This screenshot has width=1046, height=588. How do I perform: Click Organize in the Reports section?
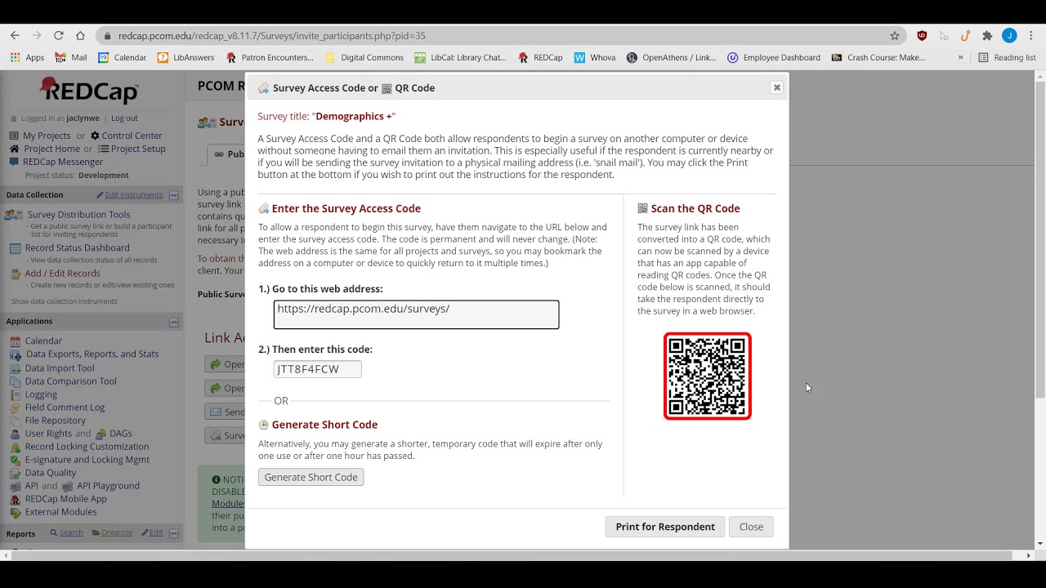[x=116, y=532]
